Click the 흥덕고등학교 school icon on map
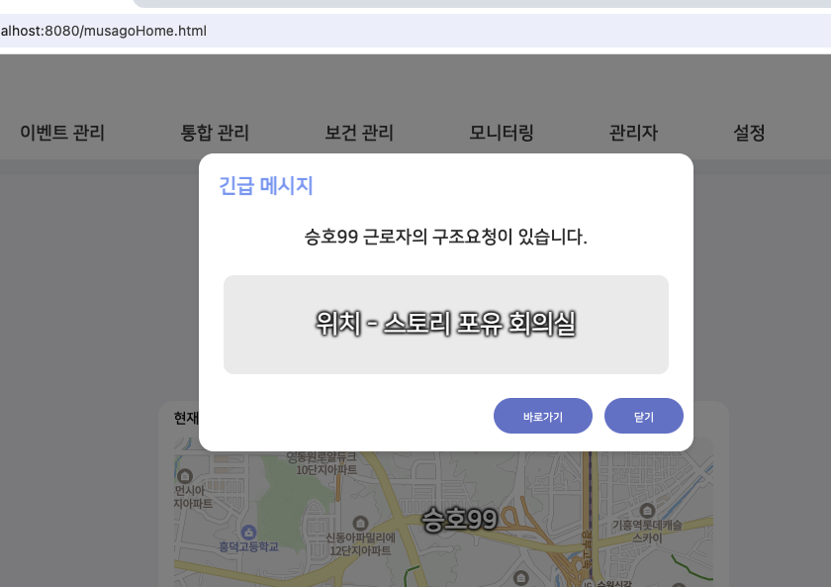831x587 pixels. [x=248, y=533]
